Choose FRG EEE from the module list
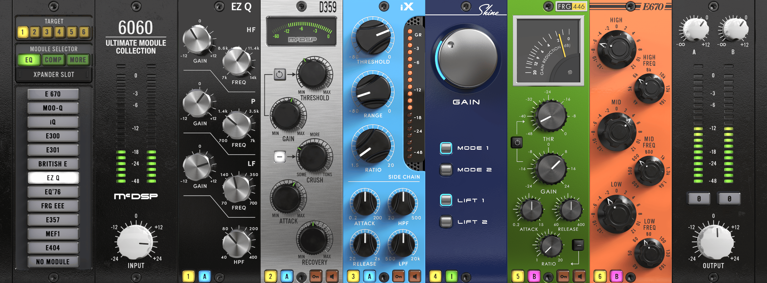The height and width of the screenshot is (283, 767). point(53,206)
